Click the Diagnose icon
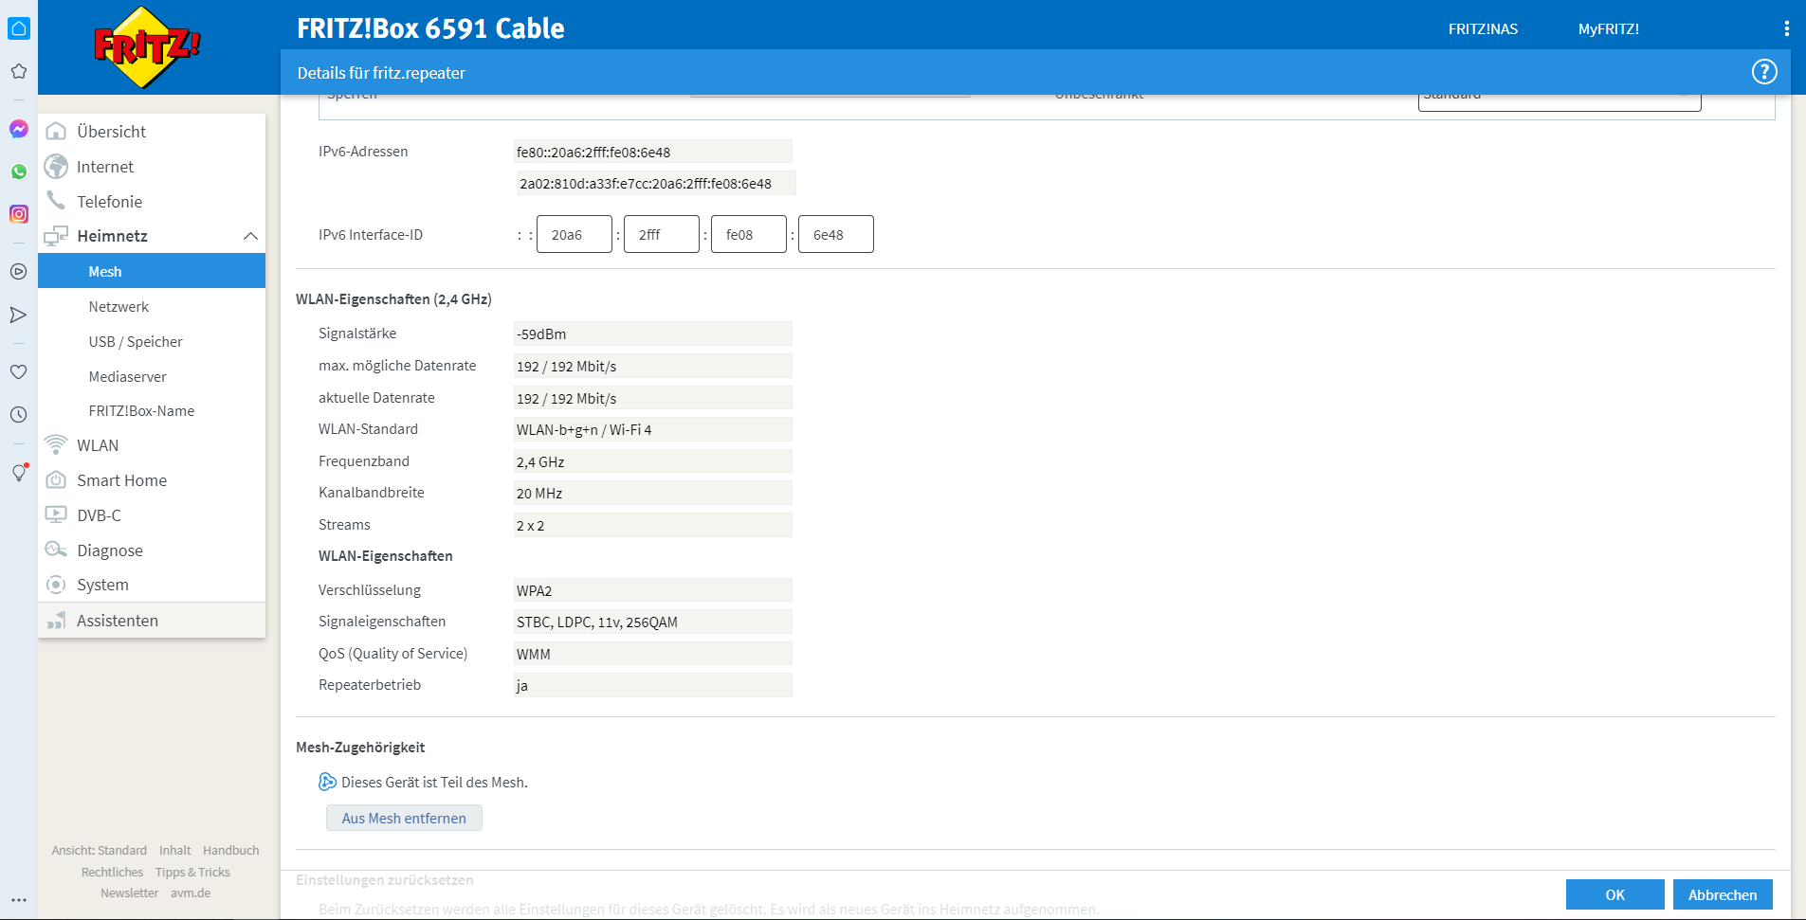The width and height of the screenshot is (1806, 920). [x=57, y=550]
